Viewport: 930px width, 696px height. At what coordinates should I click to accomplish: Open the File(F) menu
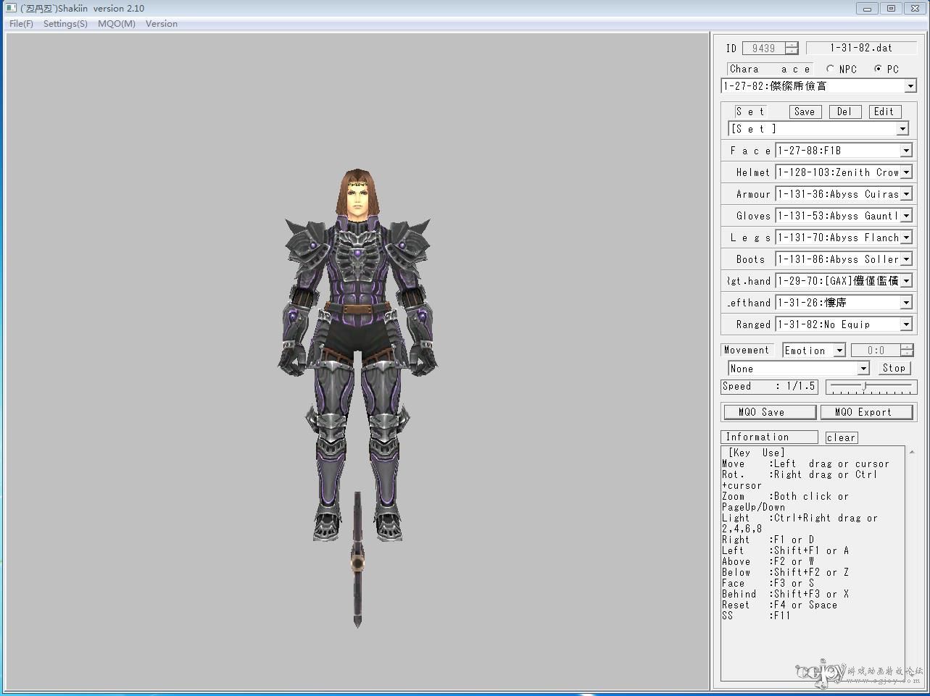[x=21, y=24]
